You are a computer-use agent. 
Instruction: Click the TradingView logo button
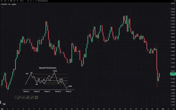(4, 104)
